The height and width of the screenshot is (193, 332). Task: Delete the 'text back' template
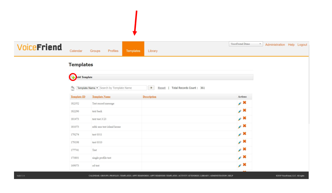(244, 110)
